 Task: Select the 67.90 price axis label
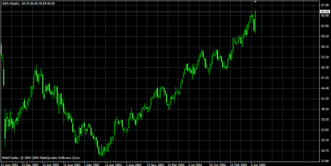pyautogui.click(x=325, y=5)
